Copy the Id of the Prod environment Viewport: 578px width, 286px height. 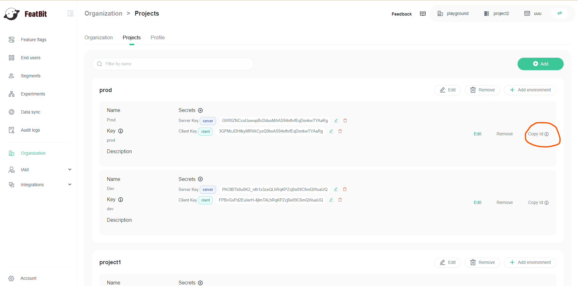[x=537, y=134]
